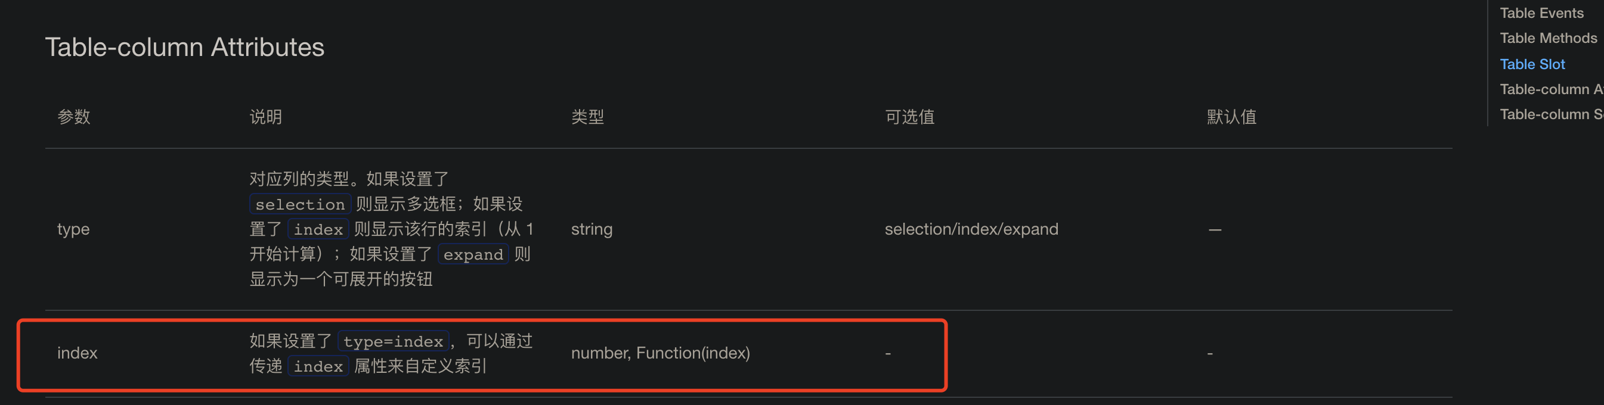The image size is (1604, 405).
Task: Click the 说明 column header
Action: (x=265, y=116)
